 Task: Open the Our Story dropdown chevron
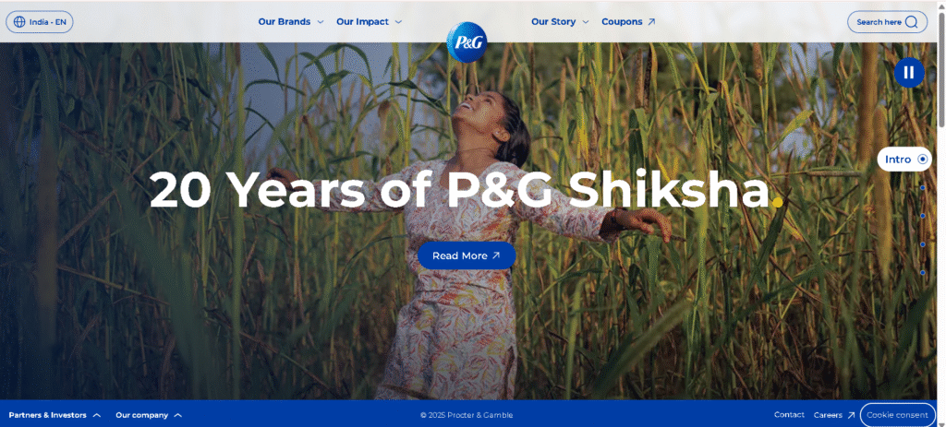(585, 22)
